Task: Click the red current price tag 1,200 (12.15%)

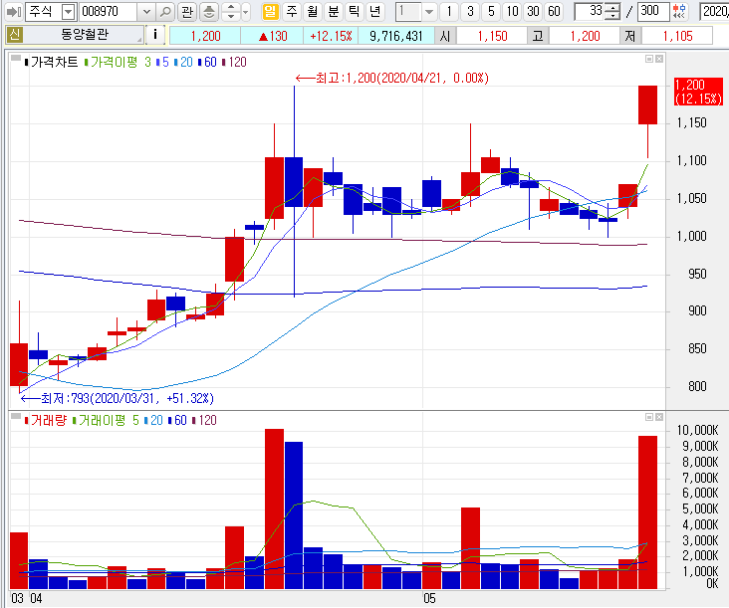Action: (698, 92)
